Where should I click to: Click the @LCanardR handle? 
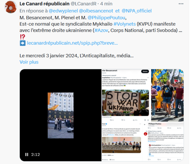[83, 4]
